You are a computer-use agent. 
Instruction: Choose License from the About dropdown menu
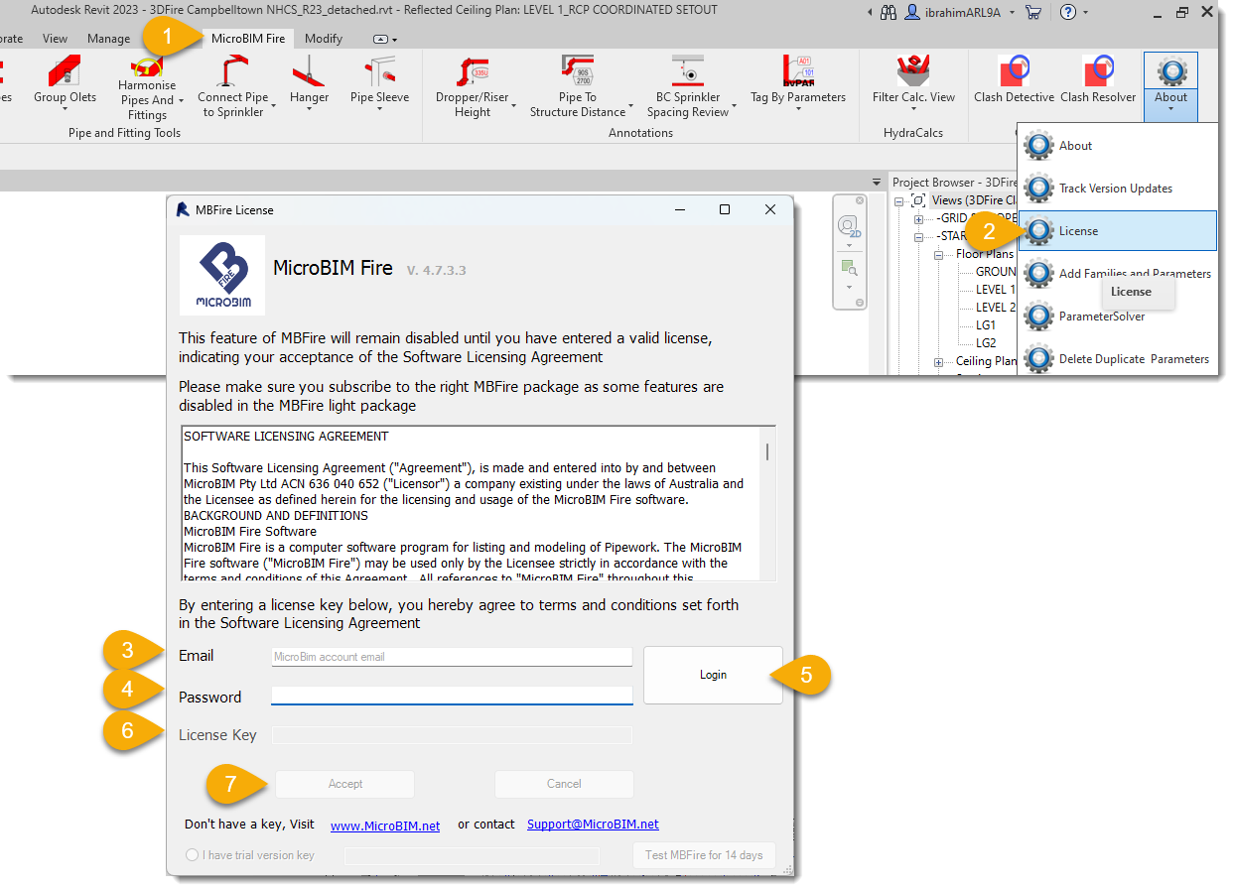[1117, 230]
